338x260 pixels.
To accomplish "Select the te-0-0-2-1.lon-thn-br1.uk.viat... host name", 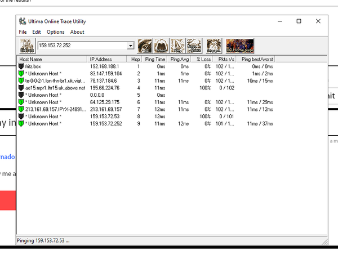I will 55,80.
